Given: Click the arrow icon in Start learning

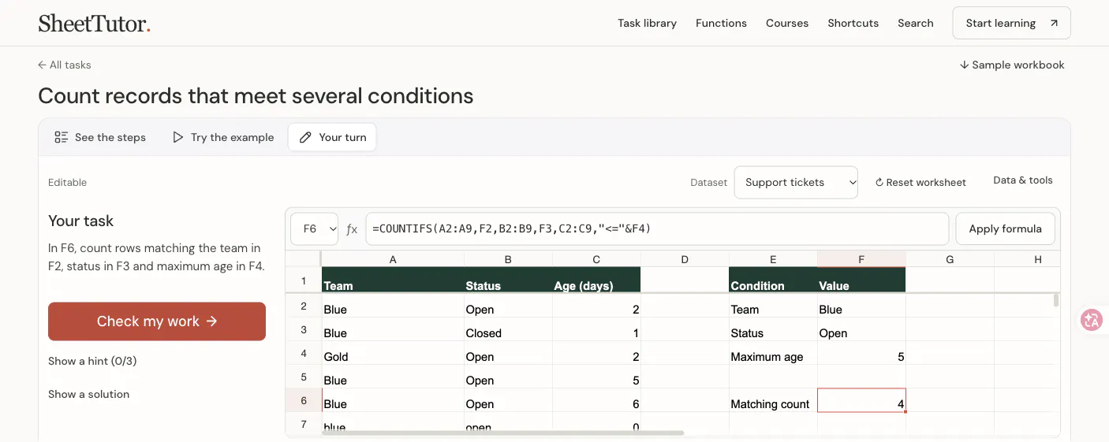Looking at the screenshot, I should click(x=1054, y=23).
